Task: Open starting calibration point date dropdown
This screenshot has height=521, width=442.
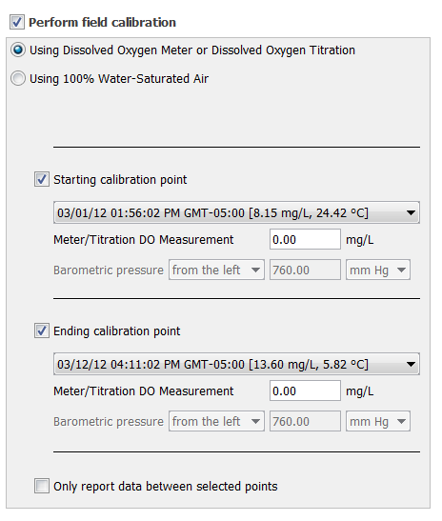Action: coord(236,212)
